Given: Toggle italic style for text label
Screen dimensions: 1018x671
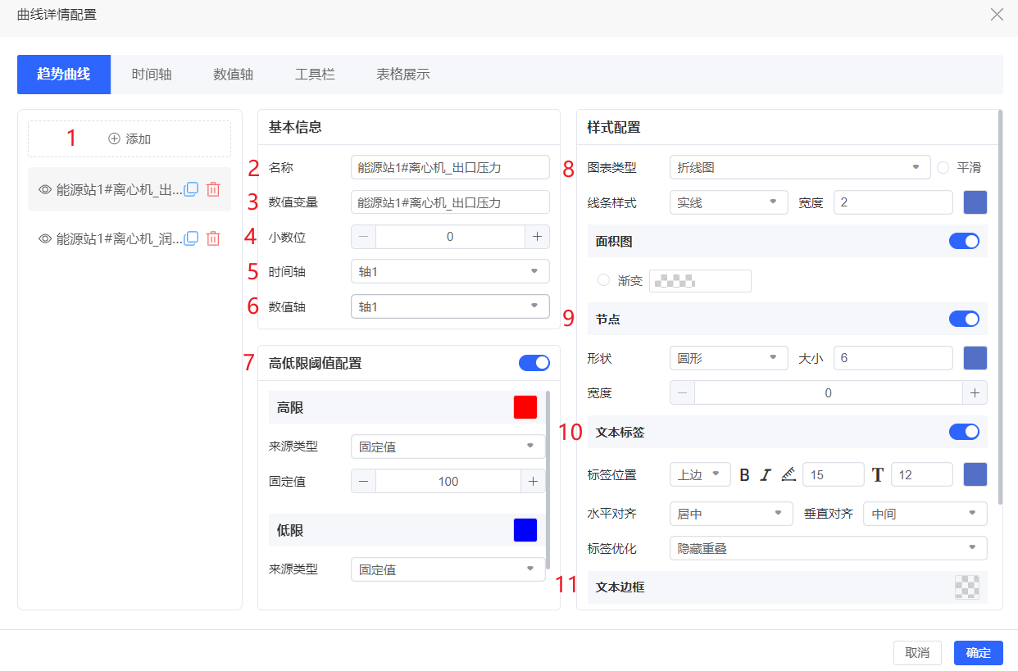Looking at the screenshot, I should tap(766, 474).
